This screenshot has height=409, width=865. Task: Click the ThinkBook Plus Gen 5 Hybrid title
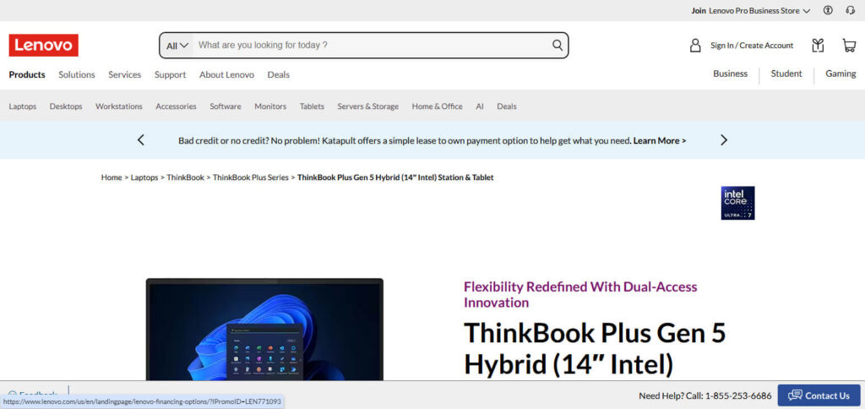595,348
